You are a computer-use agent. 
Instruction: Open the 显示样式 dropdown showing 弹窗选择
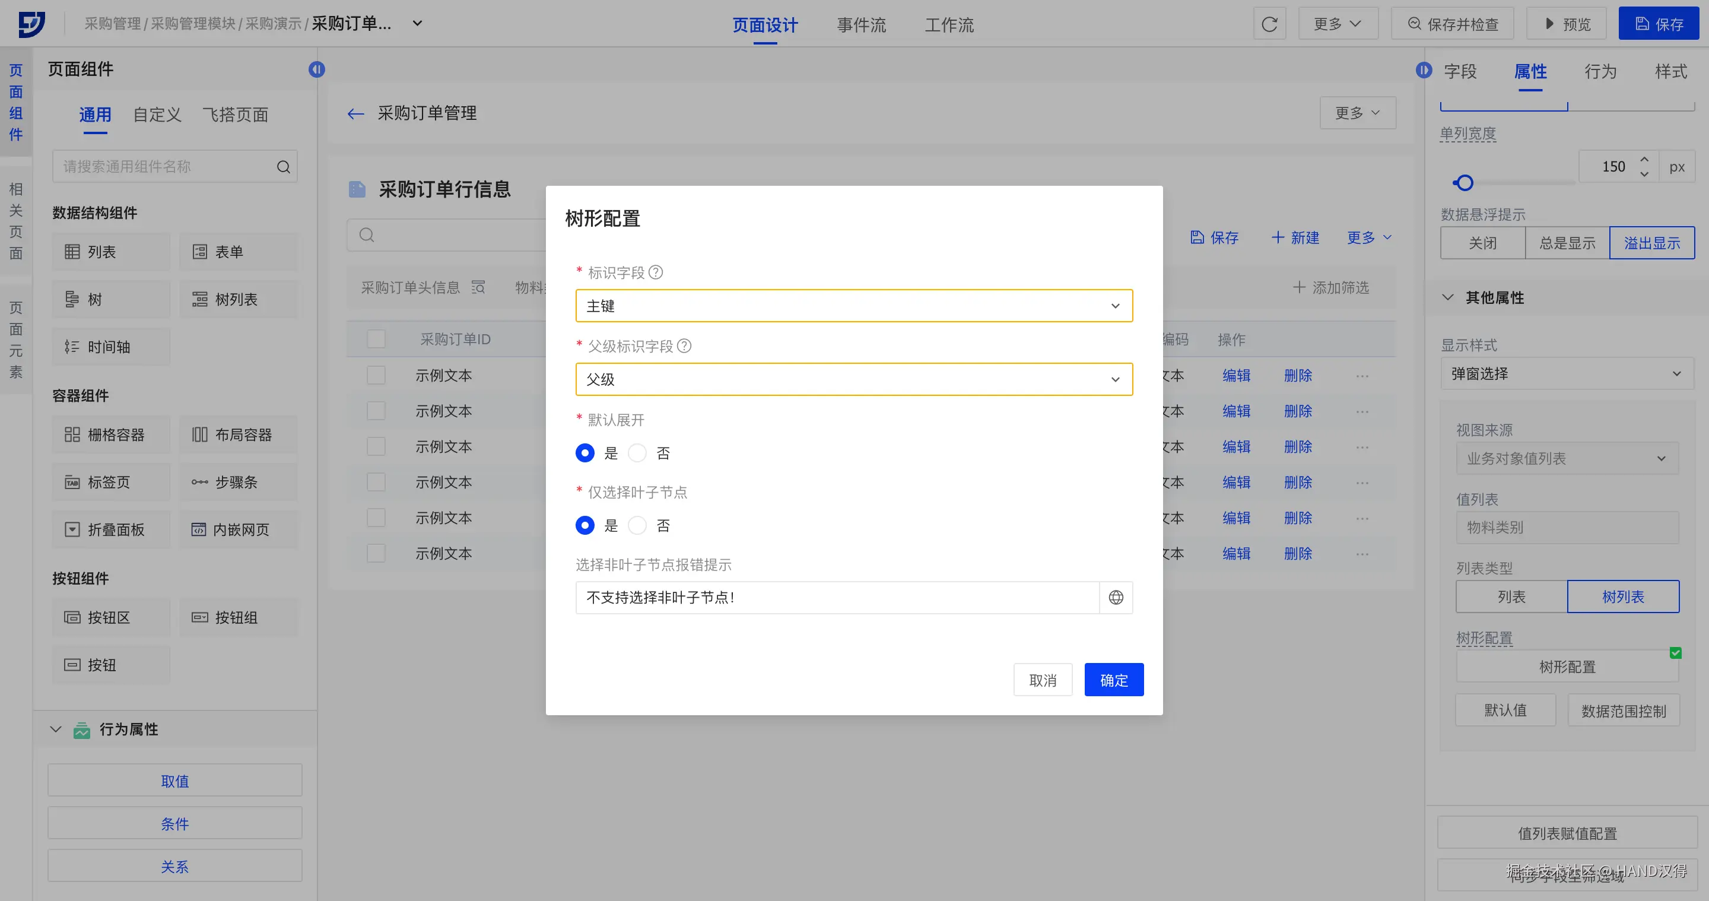pyautogui.click(x=1567, y=373)
